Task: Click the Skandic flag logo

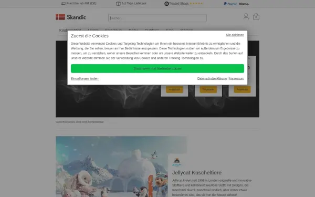Action: (60, 17)
